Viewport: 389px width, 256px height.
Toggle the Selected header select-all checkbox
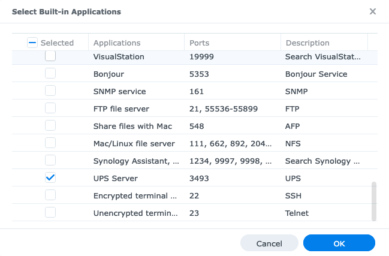pyautogui.click(x=33, y=43)
